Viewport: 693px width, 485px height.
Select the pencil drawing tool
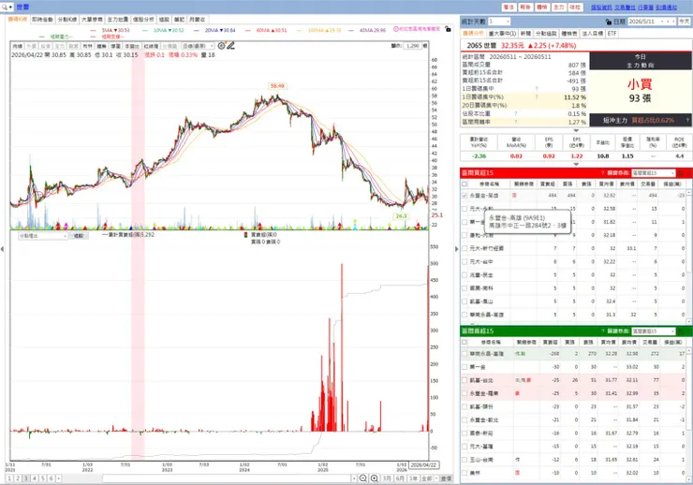pyautogui.click(x=230, y=46)
